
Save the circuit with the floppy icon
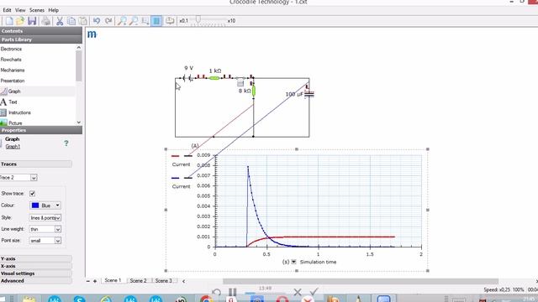click(32, 21)
